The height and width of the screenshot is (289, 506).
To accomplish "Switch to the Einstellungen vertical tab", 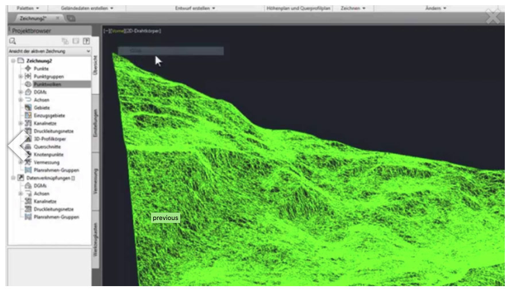I will 95,122.
